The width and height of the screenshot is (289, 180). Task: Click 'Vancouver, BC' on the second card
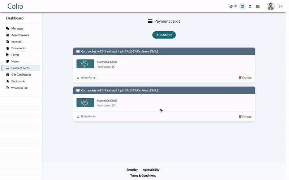tap(106, 105)
